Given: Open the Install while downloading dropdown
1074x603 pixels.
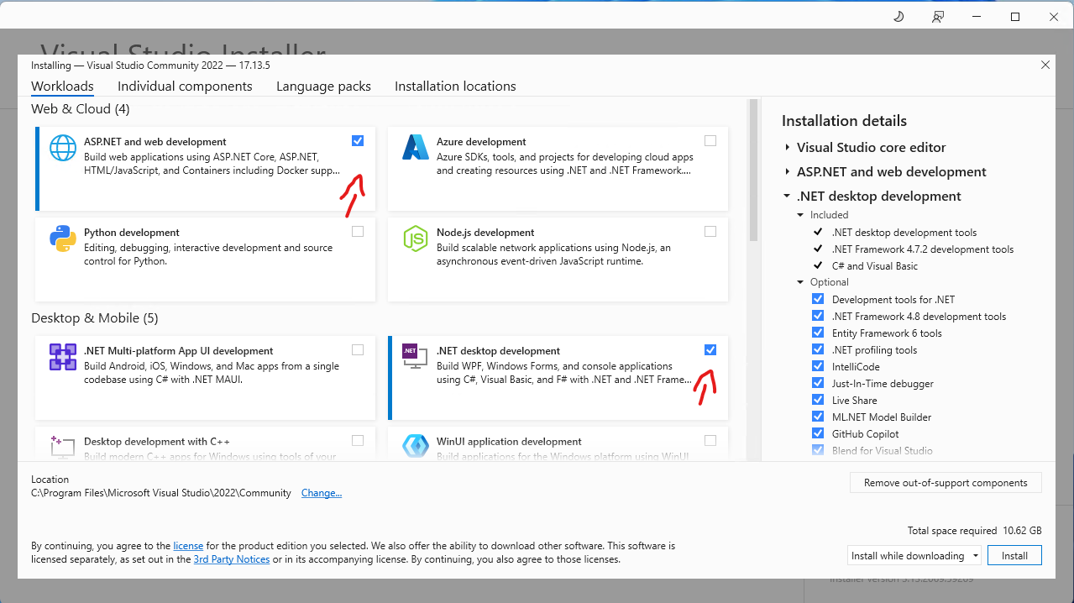Looking at the screenshot, I should pos(914,555).
